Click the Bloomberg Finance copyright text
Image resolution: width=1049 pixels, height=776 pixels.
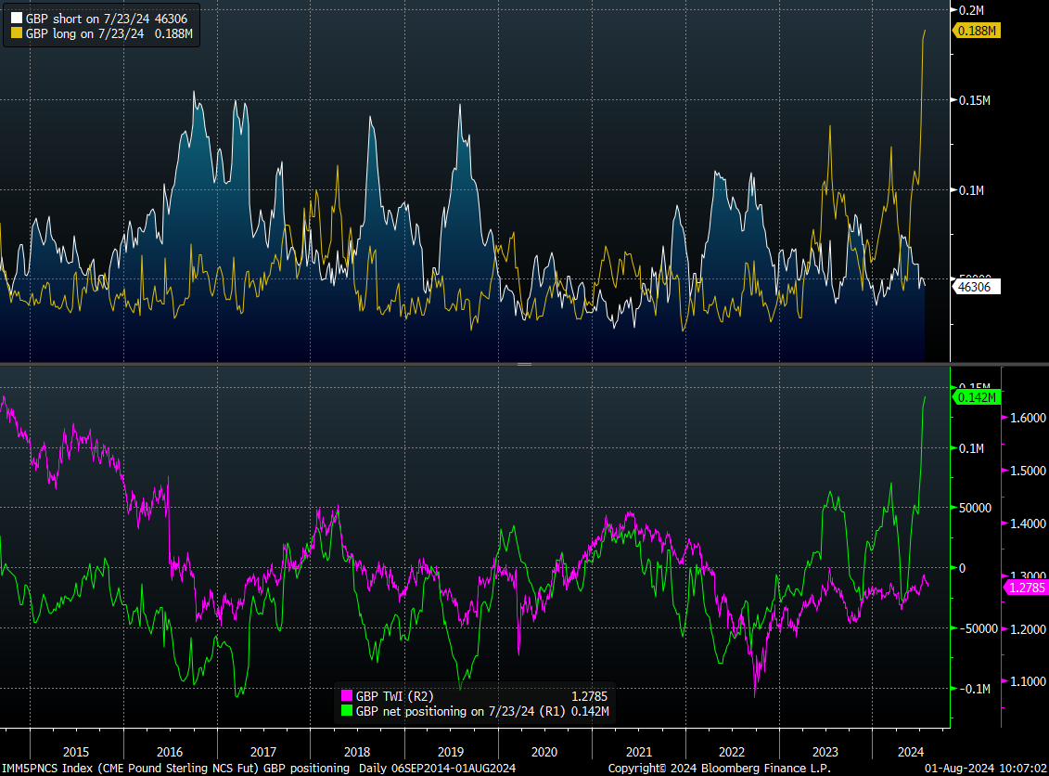tap(719, 769)
